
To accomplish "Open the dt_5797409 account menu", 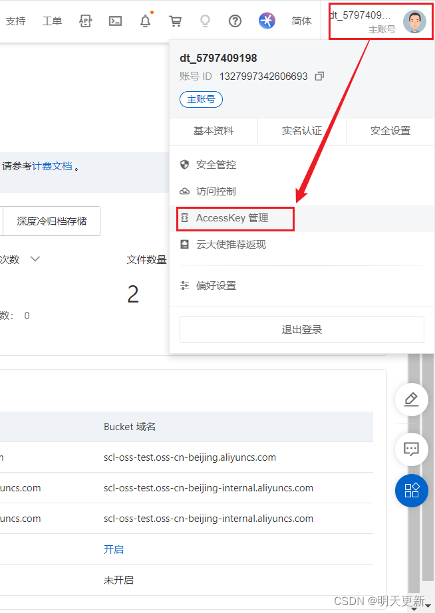I will [x=381, y=21].
